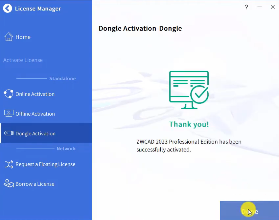
Task: Close the License Manager window
Action: 273,7
